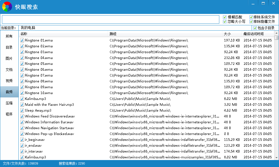Click icon of Kalimba.mp3 in winsxs folder
Viewport: 279px width, 167px height.
22,157
